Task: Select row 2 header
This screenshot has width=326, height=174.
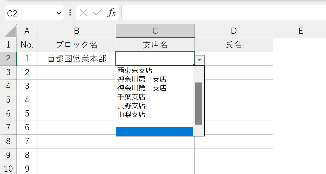Action: coord(8,59)
